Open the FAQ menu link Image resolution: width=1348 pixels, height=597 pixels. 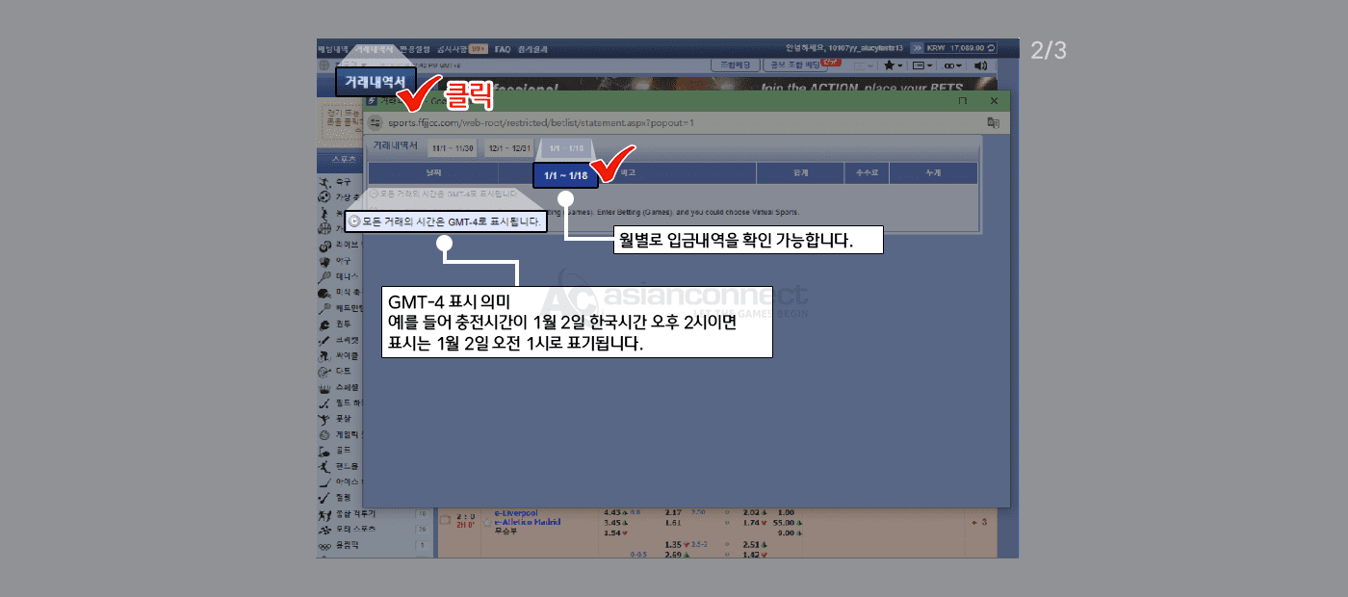point(503,48)
